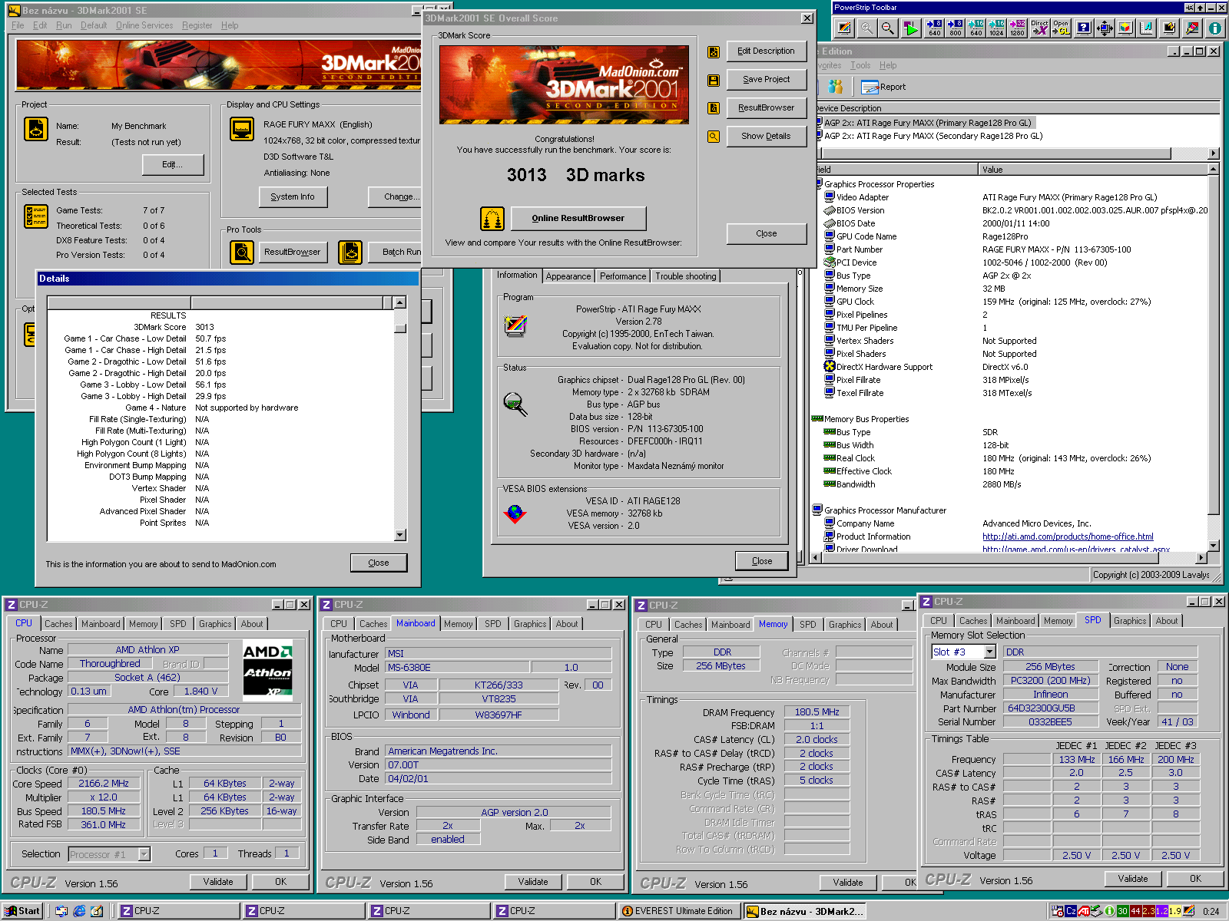Switch to 640 8-bit mode in PowerStrip toolbar
Screen dimensions: 1229x921
(x=934, y=28)
